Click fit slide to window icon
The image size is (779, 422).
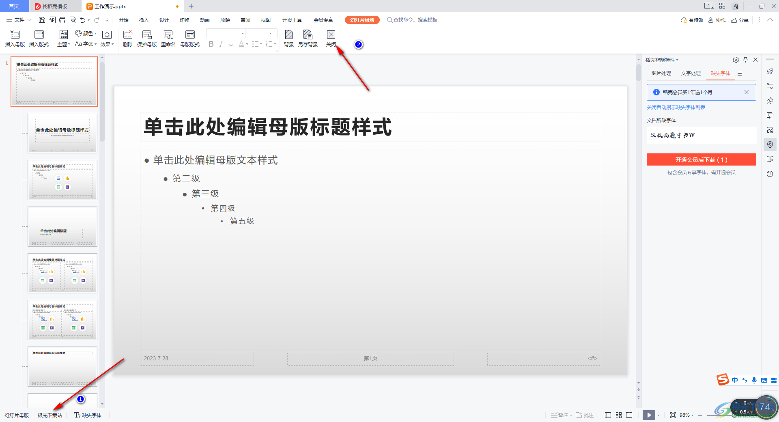coord(673,415)
